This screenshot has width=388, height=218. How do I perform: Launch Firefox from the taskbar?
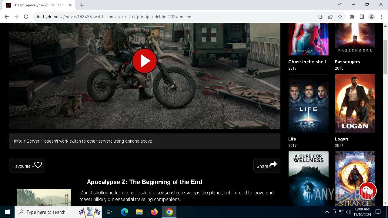(x=154, y=212)
